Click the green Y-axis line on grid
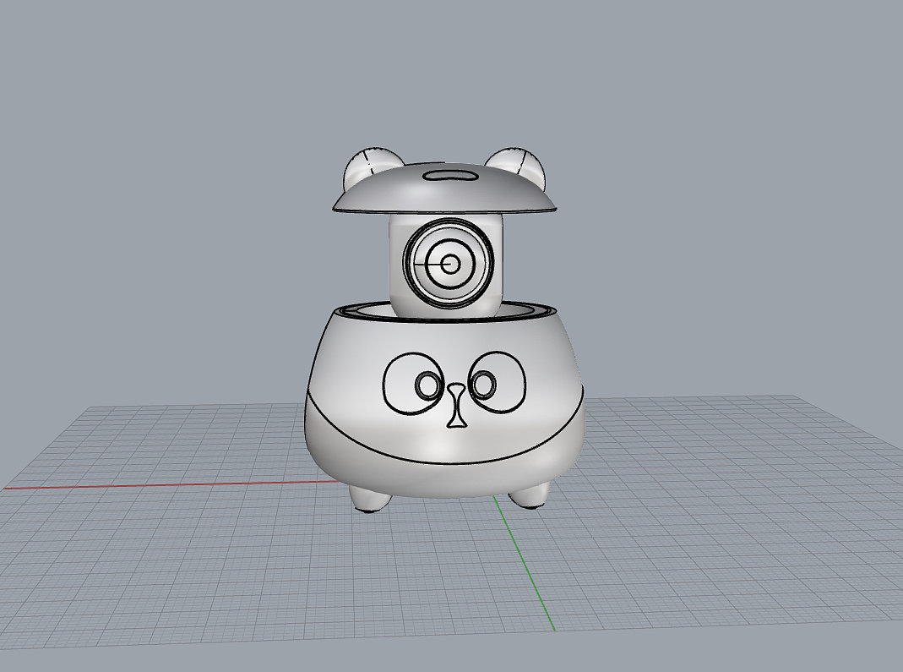 (x=524, y=563)
